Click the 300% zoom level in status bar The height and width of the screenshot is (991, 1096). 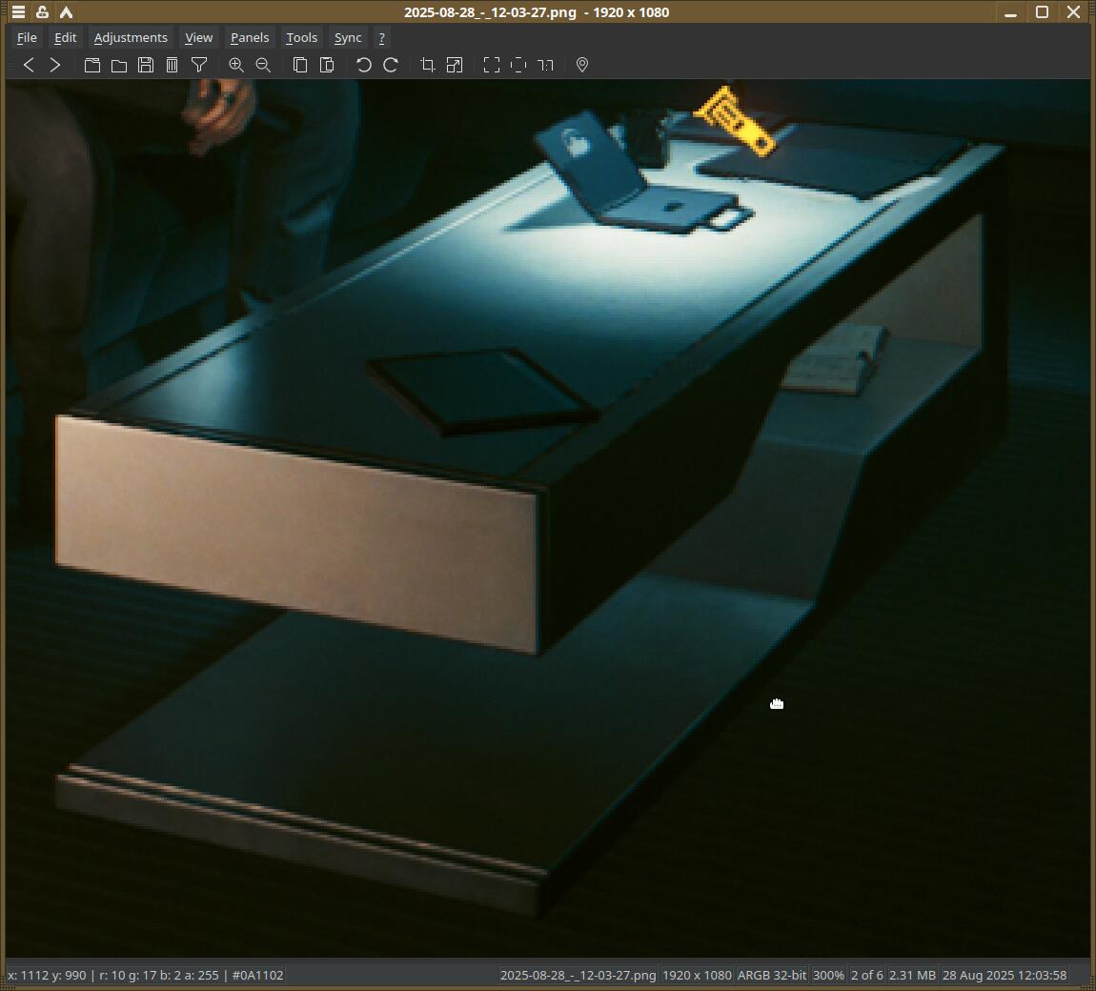click(828, 975)
